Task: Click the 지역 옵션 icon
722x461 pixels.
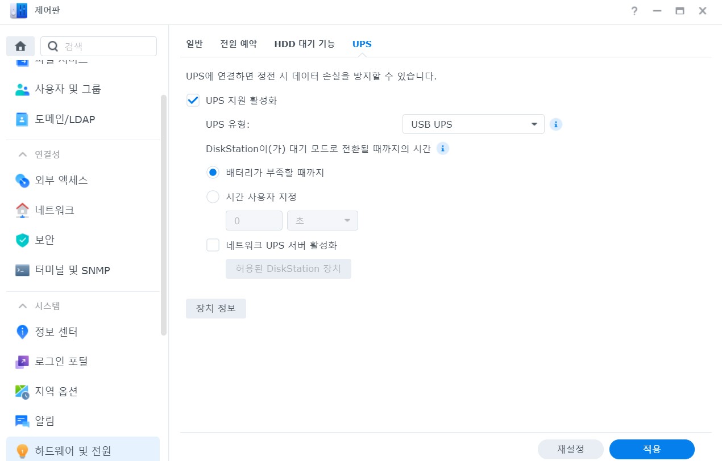Action: 22,391
